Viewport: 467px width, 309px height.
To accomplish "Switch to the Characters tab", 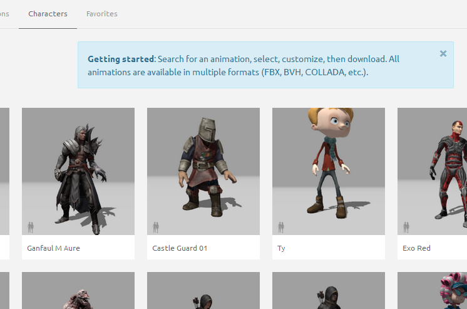I will click(x=48, y=14).
